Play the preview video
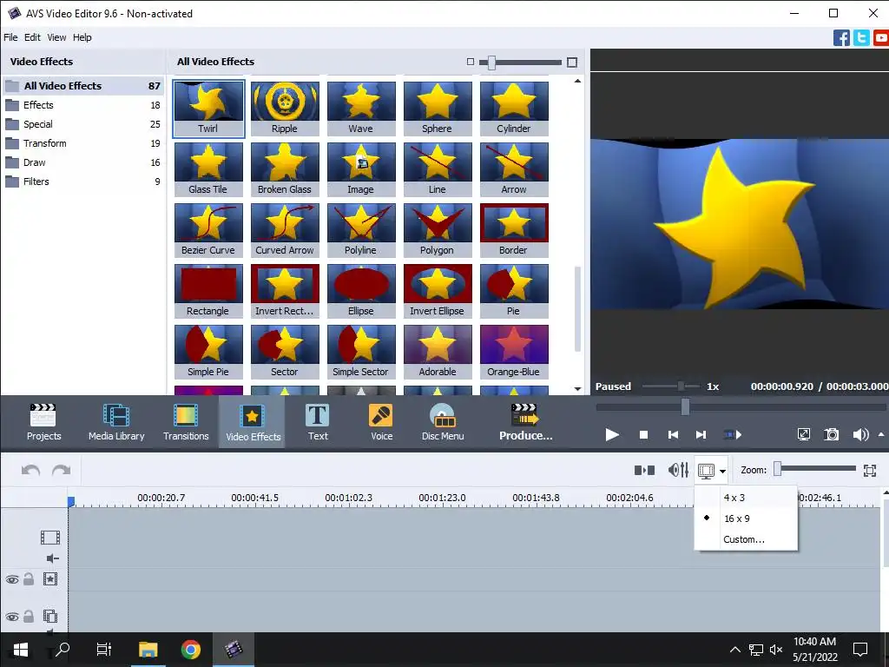Viewport: 889px width, 667px height. coord(612,434)
